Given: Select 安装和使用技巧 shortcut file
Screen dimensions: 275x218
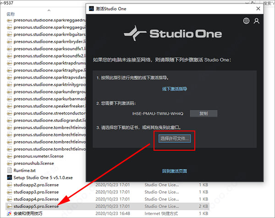Looking at the screenshot, I should point(28,213).
